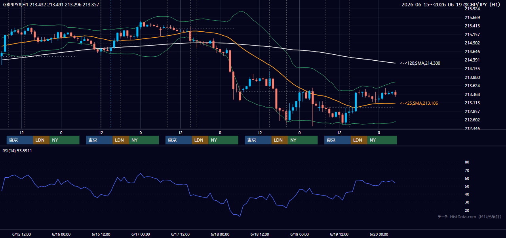Click RSI scale level 40
506x238 pixels.
click(467, 194)
